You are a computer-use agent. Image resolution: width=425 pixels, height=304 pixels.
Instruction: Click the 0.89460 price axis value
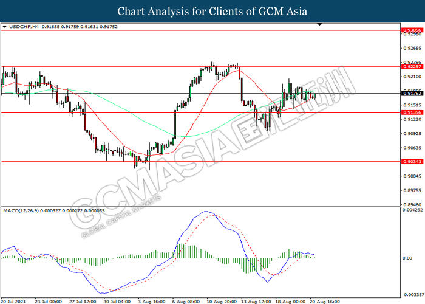pyautogui.click(x=412, y=205)
